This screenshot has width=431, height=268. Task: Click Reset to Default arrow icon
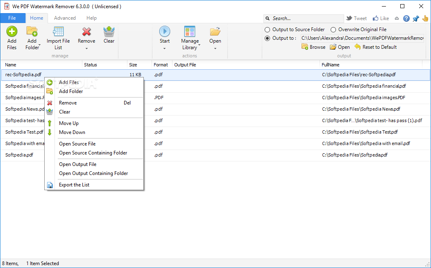tap(357, 47)
